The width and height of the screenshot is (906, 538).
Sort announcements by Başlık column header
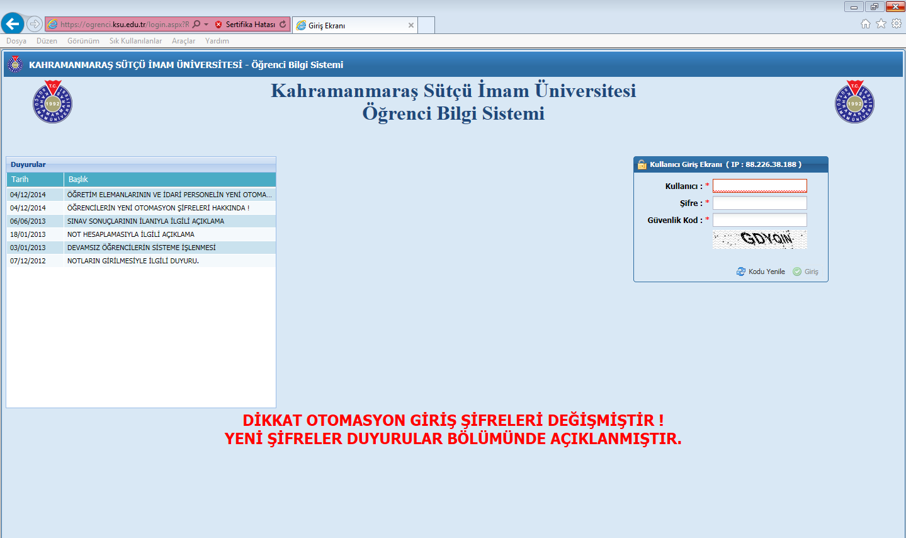170,180
